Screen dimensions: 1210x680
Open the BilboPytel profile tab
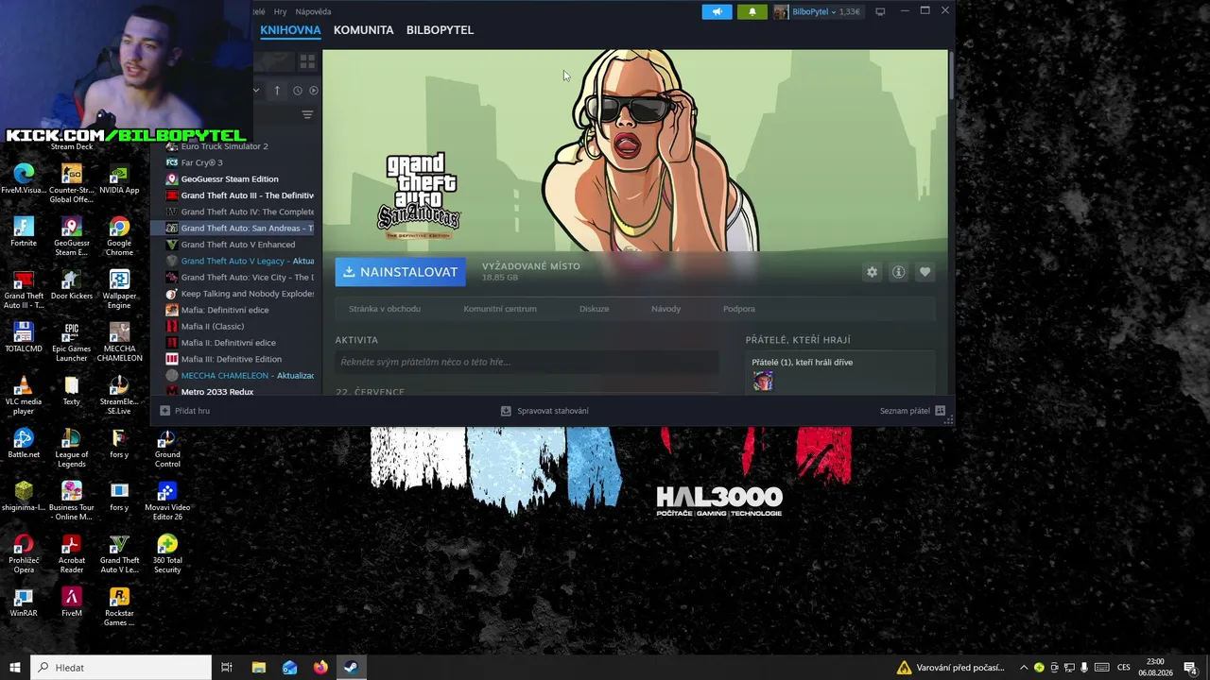click(440, 30)
